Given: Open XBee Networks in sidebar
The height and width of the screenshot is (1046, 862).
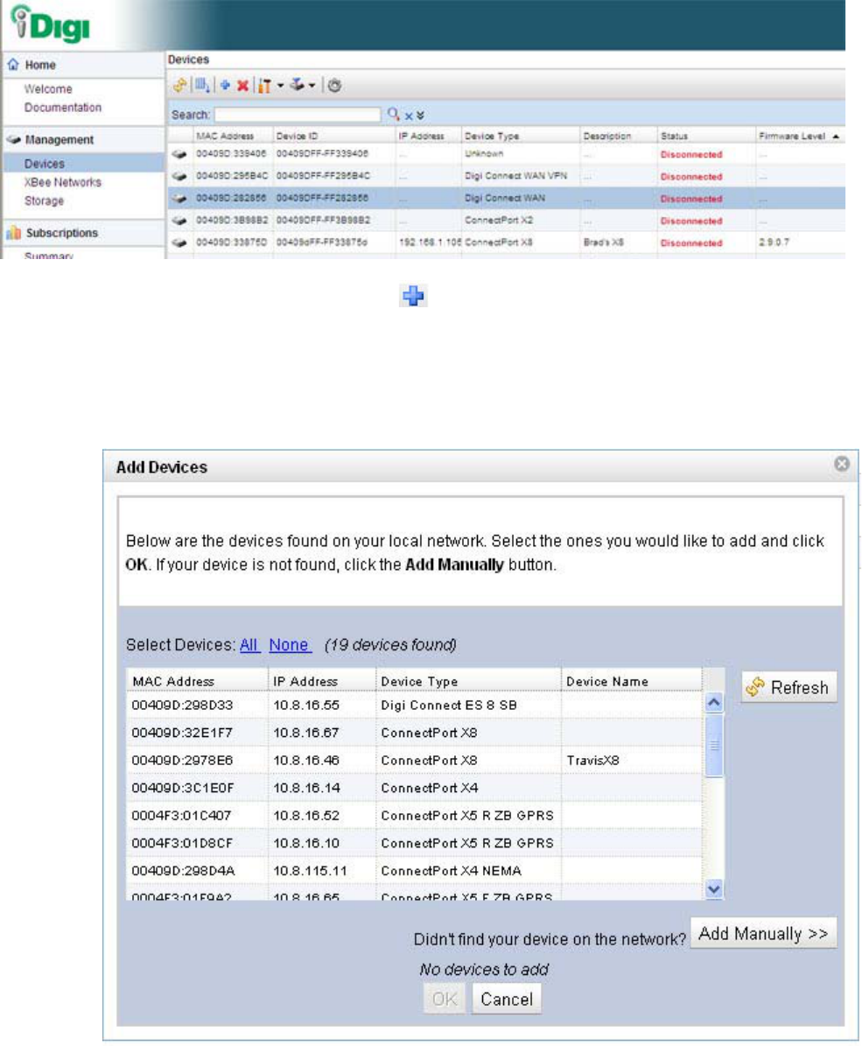Looking at the screenshot, I should click(63, 182).
